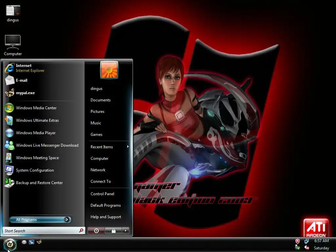Open Control Panel from Start menu
Image resolution: width=336 pixels, height=252 pixels.
[102, 194]
